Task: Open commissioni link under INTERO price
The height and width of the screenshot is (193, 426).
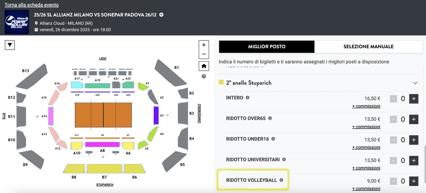Action: pyautogui.click(x=366, y=106)
